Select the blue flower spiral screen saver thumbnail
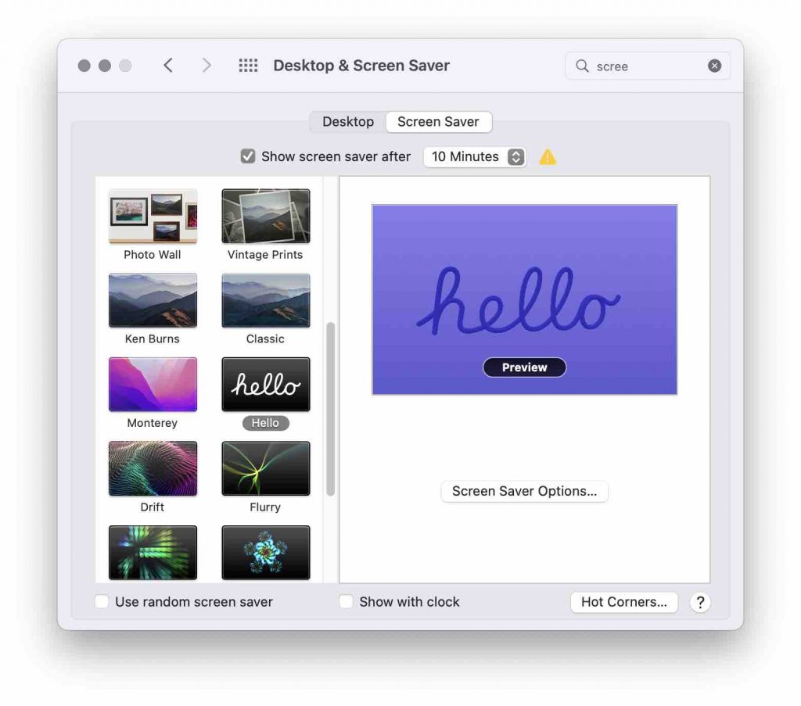 [x=266, y=552]
